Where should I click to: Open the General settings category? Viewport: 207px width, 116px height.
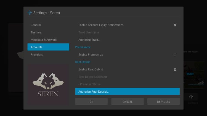(x=48, y=25)
